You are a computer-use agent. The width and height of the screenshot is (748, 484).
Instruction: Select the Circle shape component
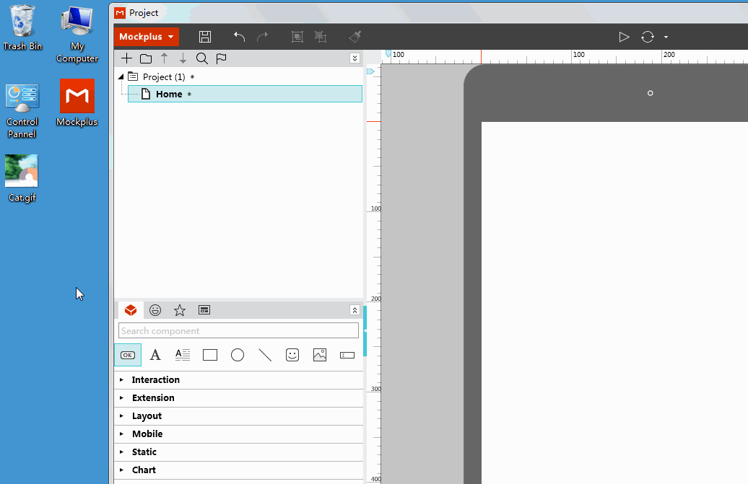click(238, 355)
